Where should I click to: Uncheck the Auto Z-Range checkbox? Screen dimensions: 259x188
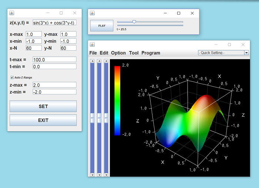(12, 77)
